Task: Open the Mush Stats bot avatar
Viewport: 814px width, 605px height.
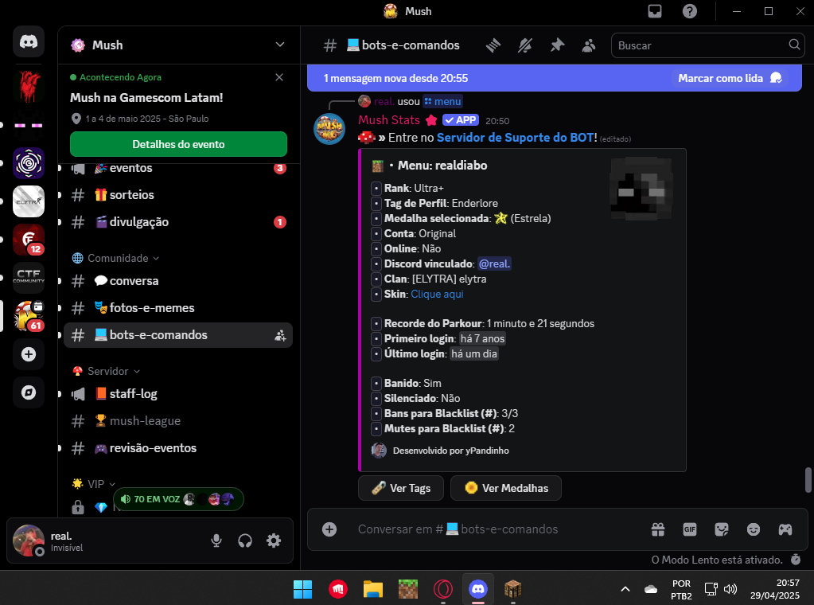Action: 329,128
